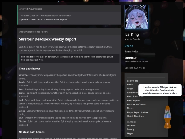
Task: Jump using Back to top link
Action: 133,81
